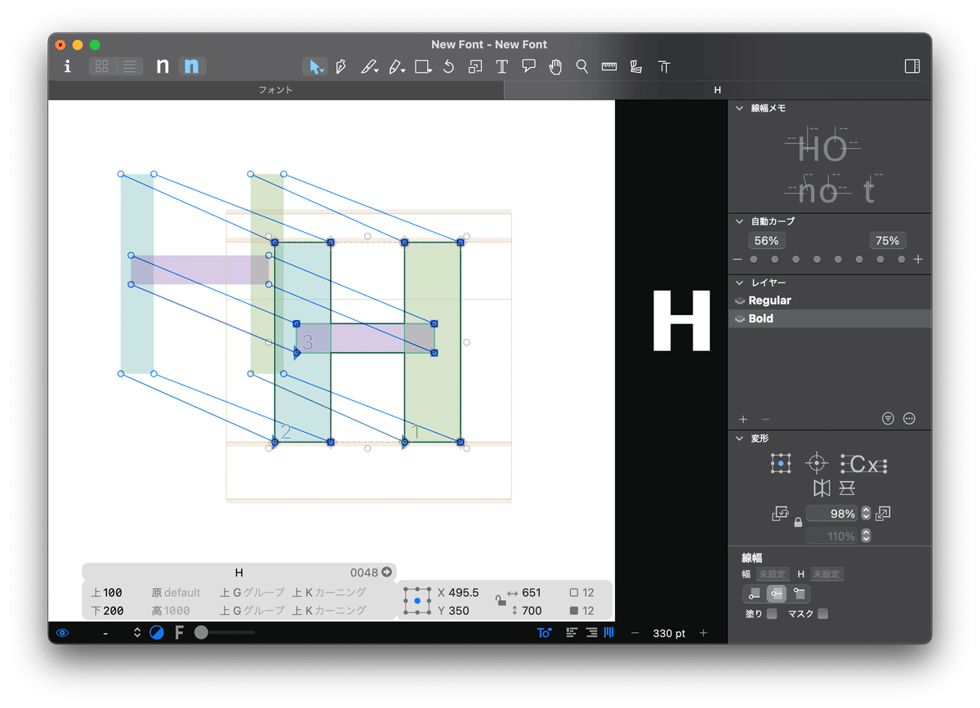Click the H 未設定 stroke height field
The image size is (980, 708).
pyautogui.click(x=826, y=574)
